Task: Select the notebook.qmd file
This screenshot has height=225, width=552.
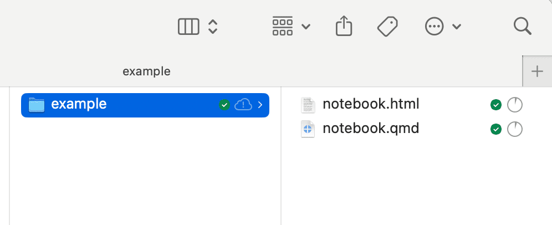Action: pyautogui.click(x=371, y=129)
